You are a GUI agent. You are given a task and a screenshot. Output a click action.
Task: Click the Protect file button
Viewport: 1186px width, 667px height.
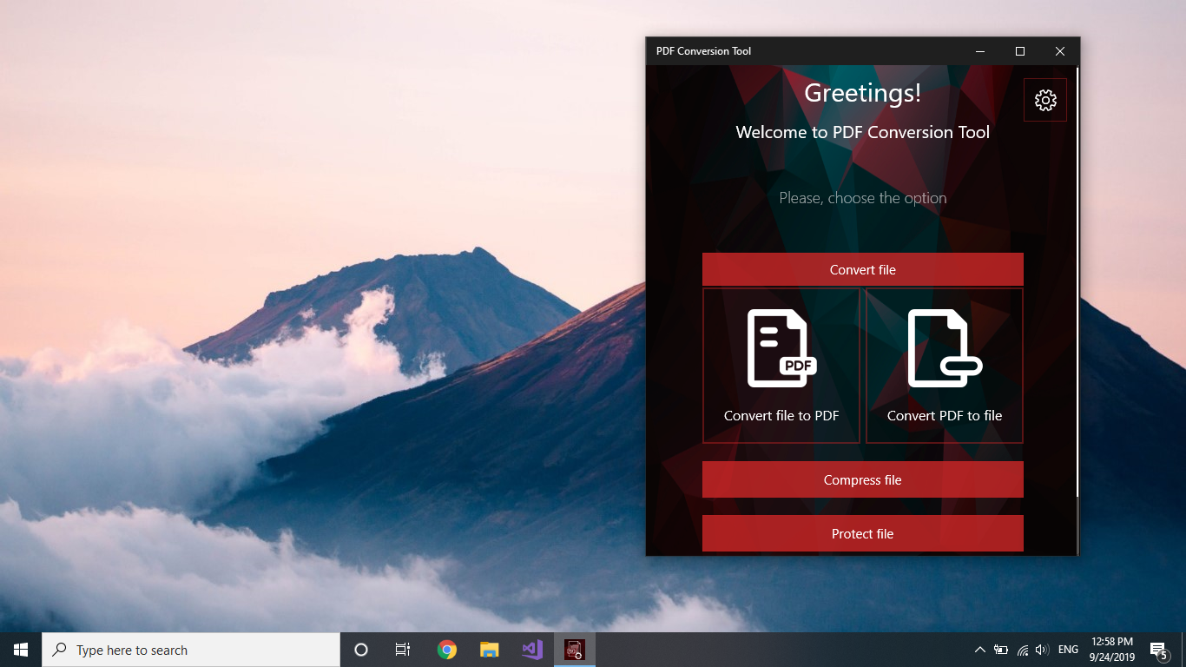[x=862, y=533]
